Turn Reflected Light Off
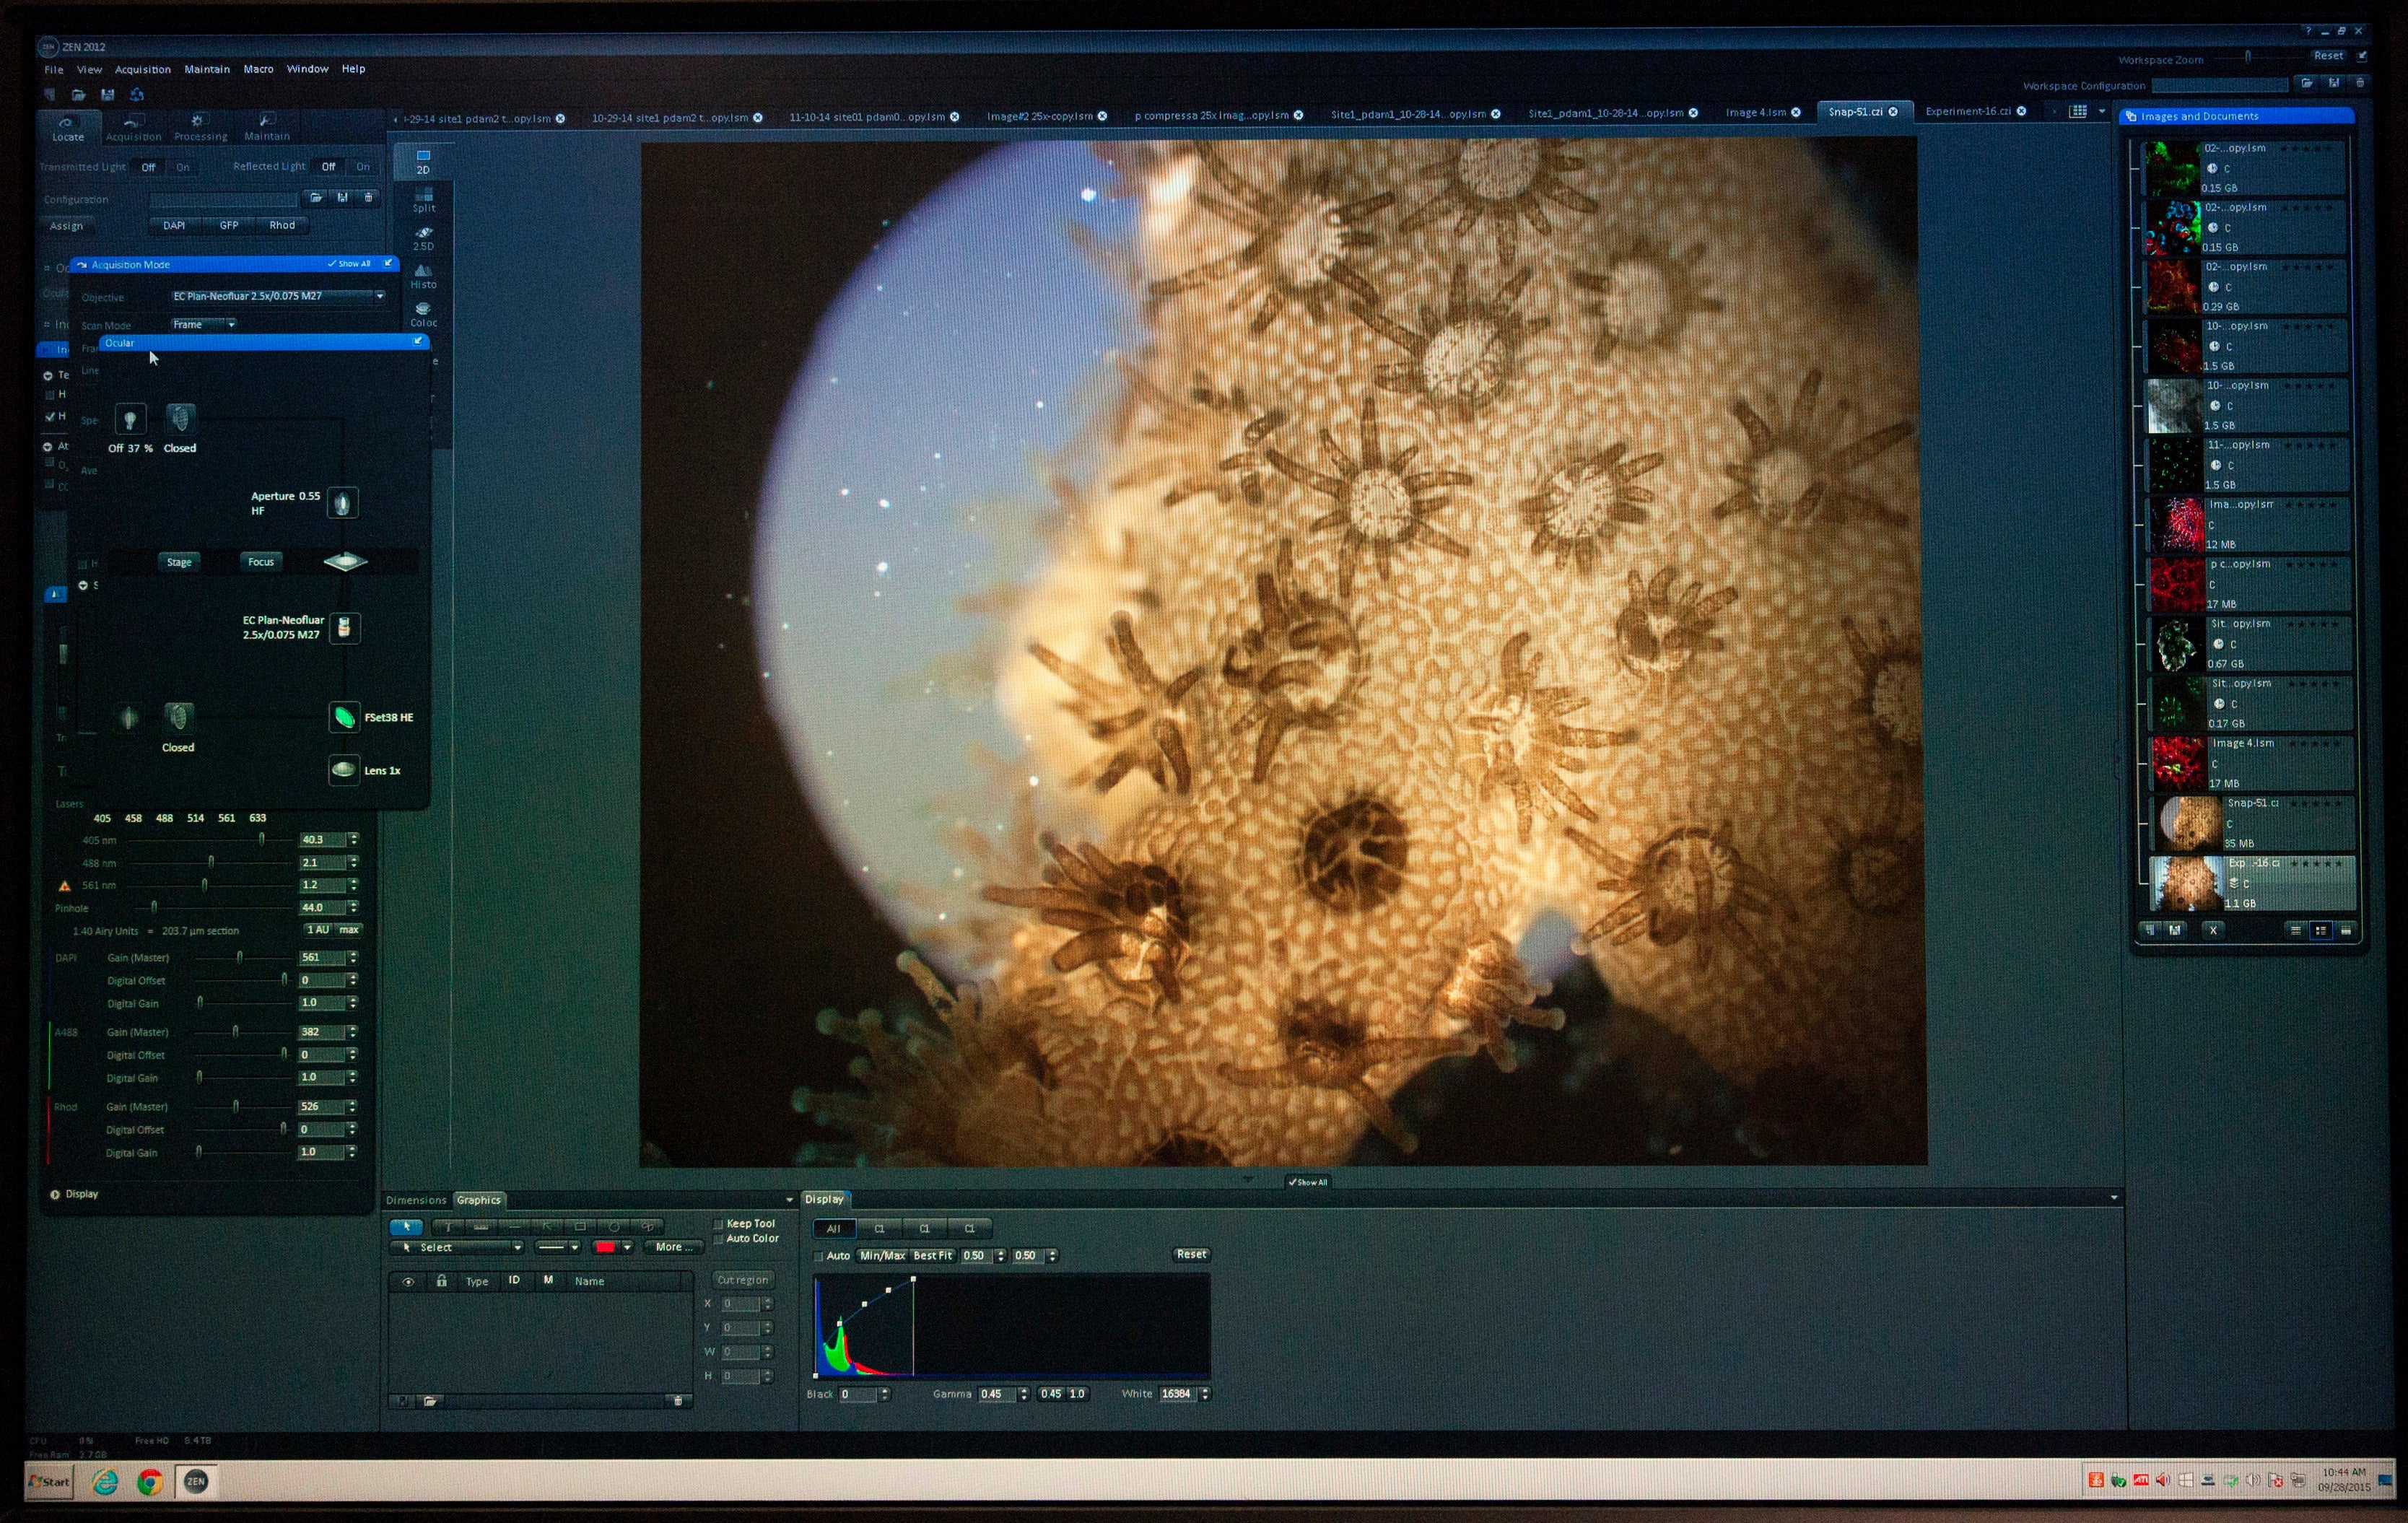 (x=328, y=167)
